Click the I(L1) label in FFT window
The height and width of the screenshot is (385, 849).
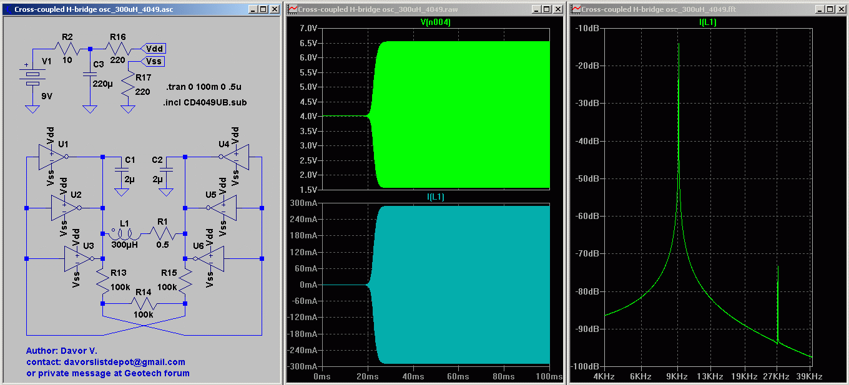pos(709,22)
